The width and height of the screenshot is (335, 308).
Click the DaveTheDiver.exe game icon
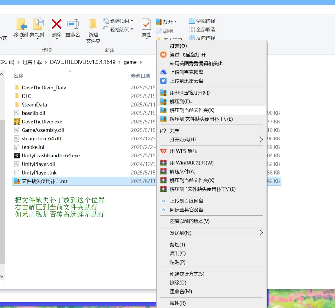click(17, 122)
